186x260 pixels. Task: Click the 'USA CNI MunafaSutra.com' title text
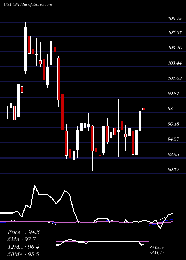pyautogui.click(x=28, y=4)
